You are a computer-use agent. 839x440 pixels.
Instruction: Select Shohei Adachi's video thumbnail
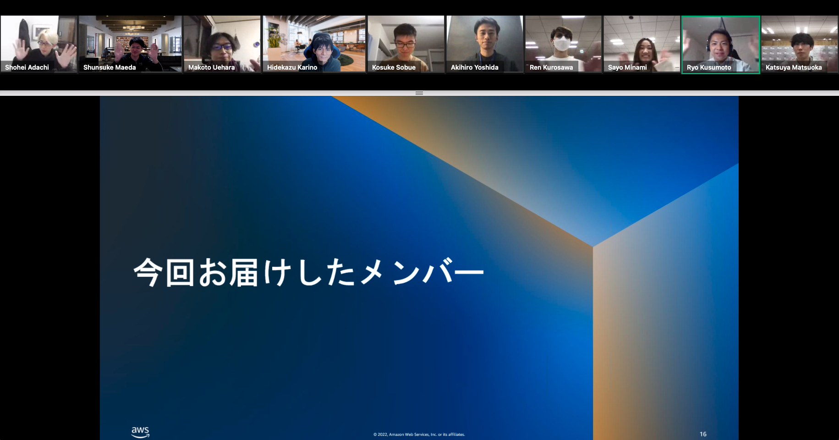[x=39, y=44]
